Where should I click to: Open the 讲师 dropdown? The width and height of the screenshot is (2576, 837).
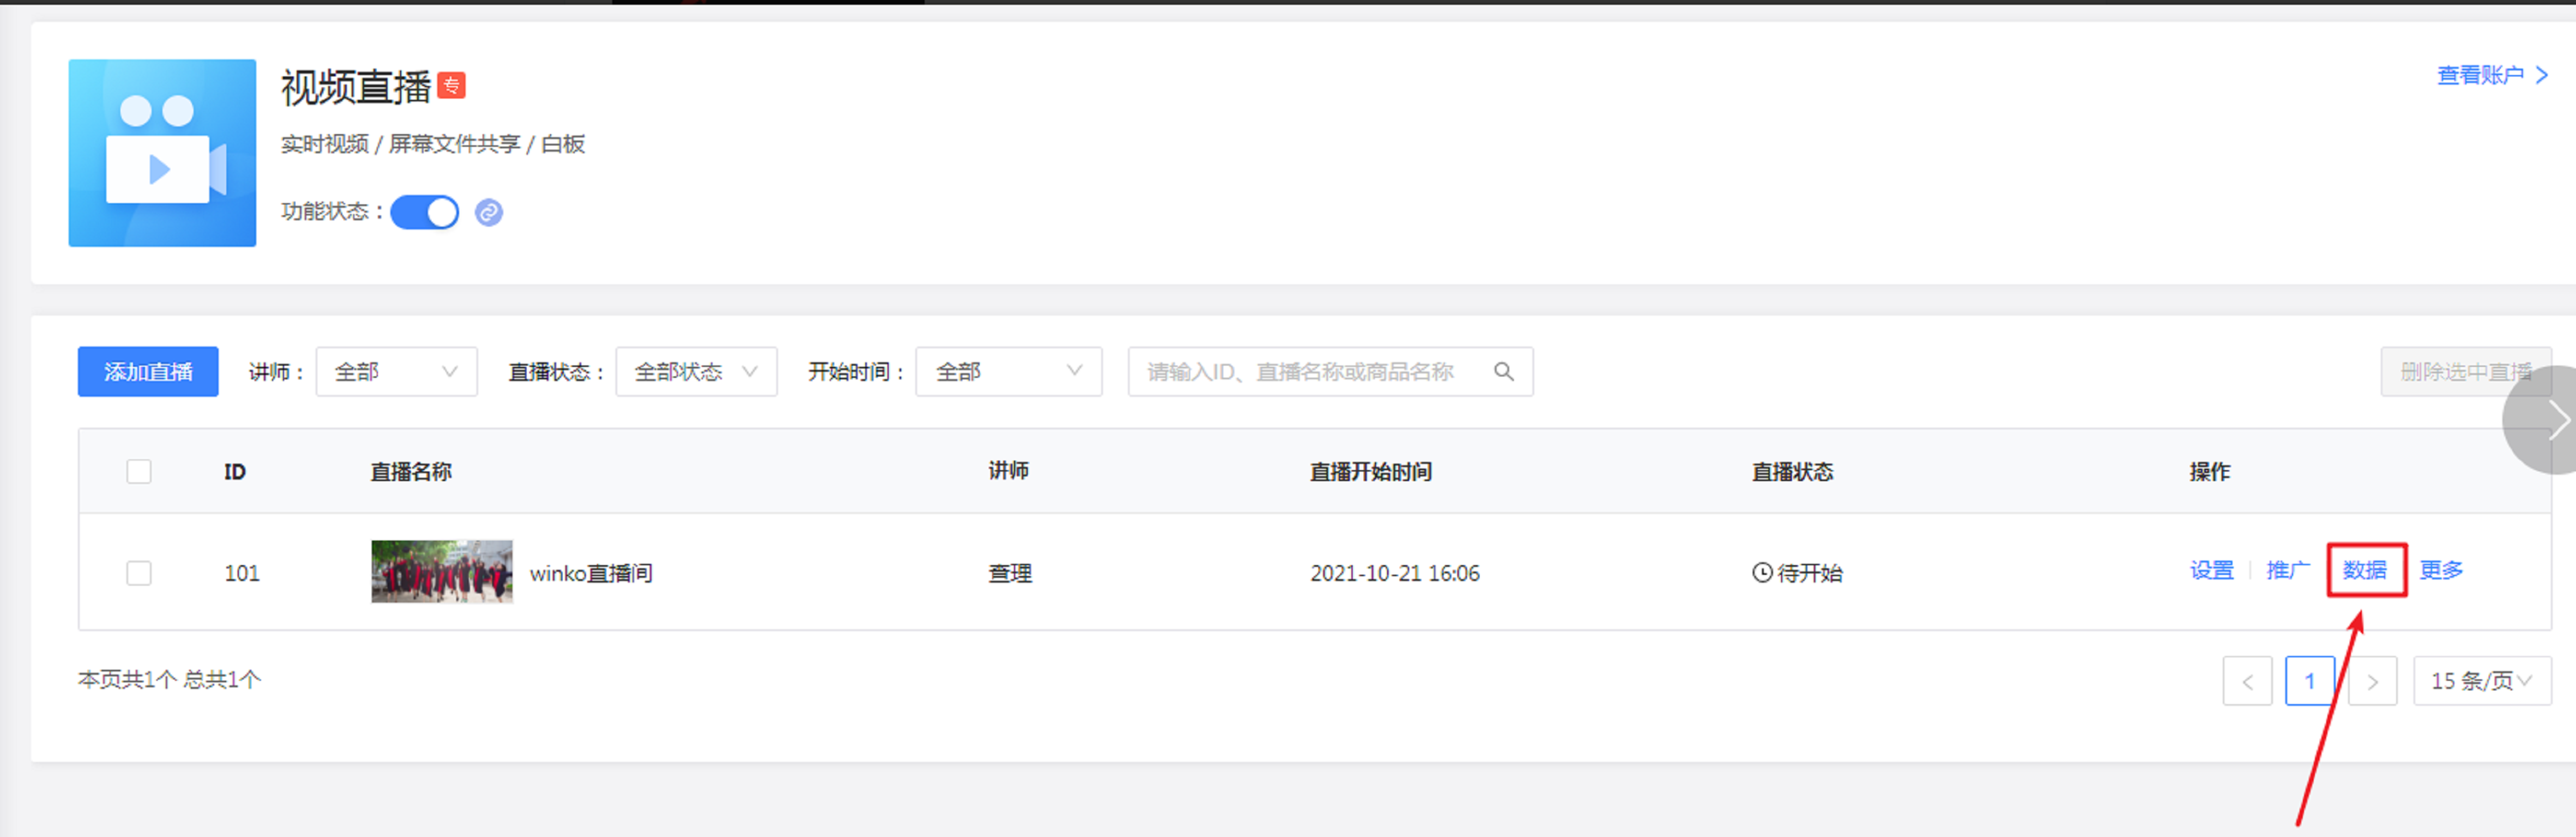[x=396, y=372]
